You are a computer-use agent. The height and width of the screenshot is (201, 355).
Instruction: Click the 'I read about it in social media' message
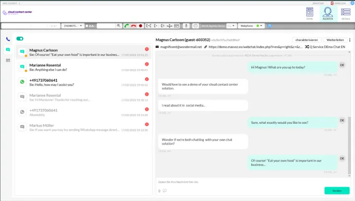pos(203,106)
